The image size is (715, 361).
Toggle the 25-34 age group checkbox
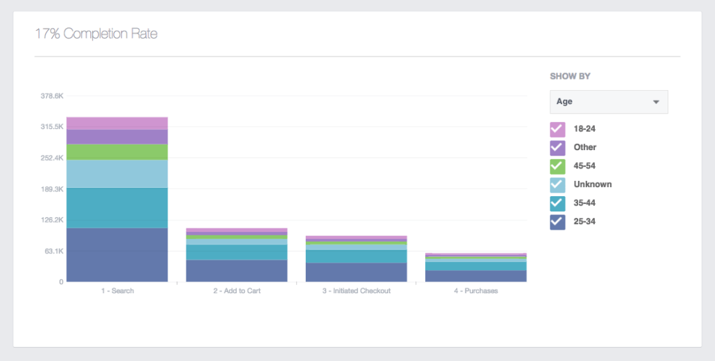557,221
